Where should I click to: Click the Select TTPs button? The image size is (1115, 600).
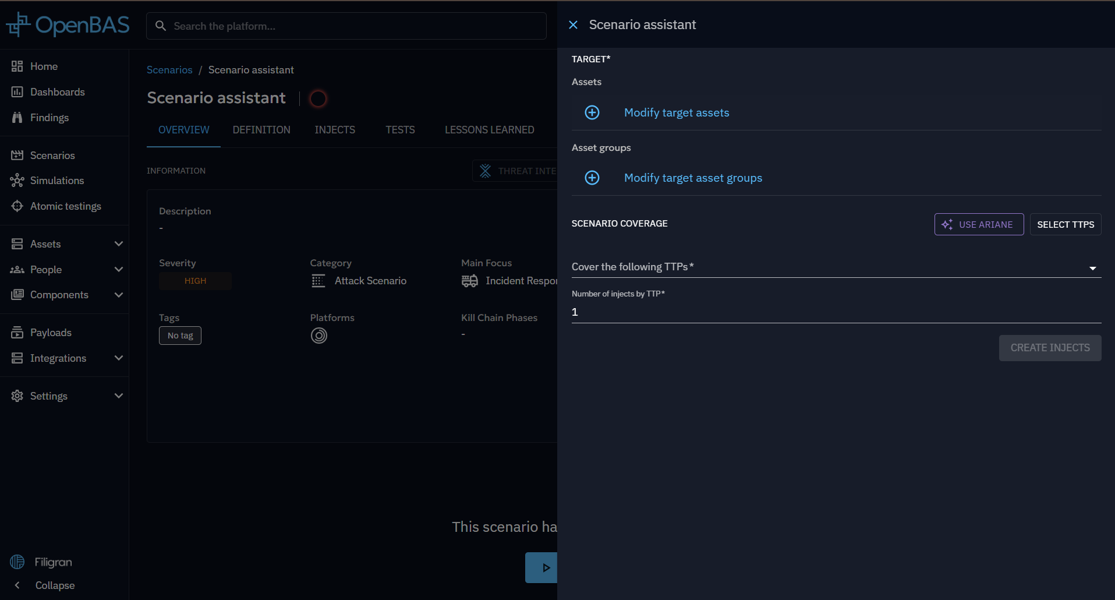point(1065,224)
